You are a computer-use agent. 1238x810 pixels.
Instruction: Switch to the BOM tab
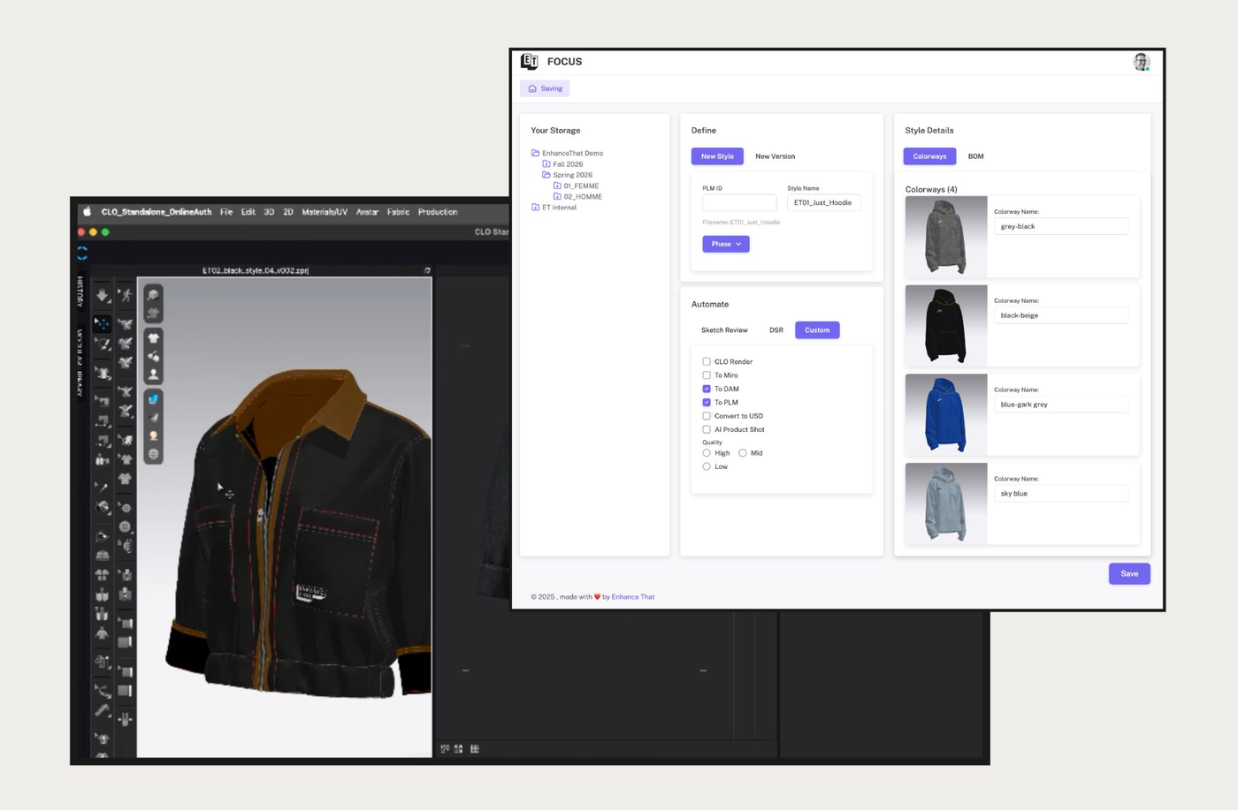click(975, 156)
